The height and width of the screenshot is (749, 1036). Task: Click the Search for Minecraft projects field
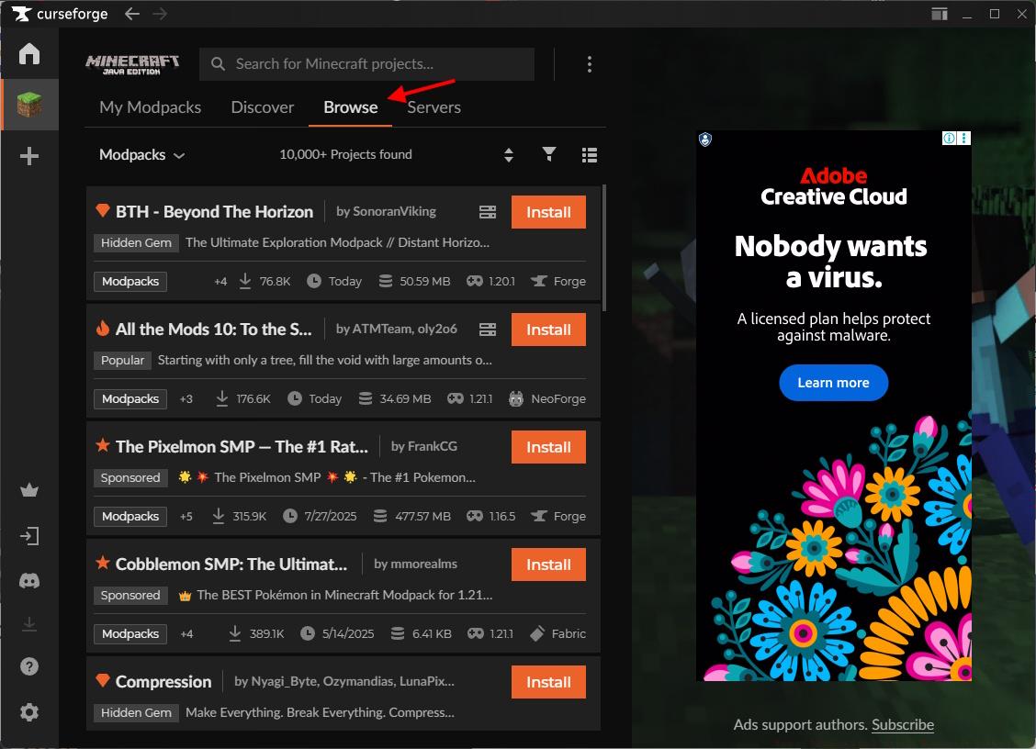[367, 64]
